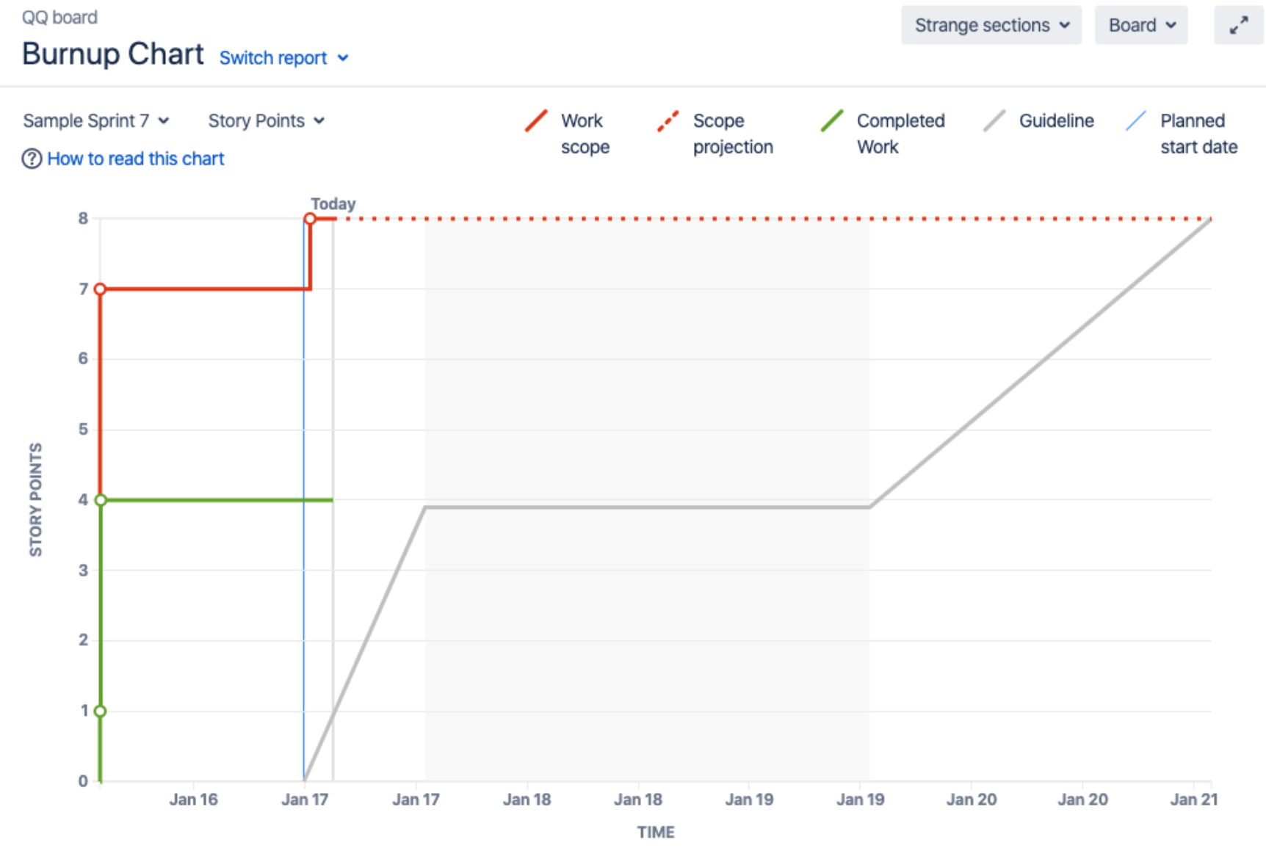Click the How to read this chart link
The image size is (1266, 862).
(x=135, y=159)
